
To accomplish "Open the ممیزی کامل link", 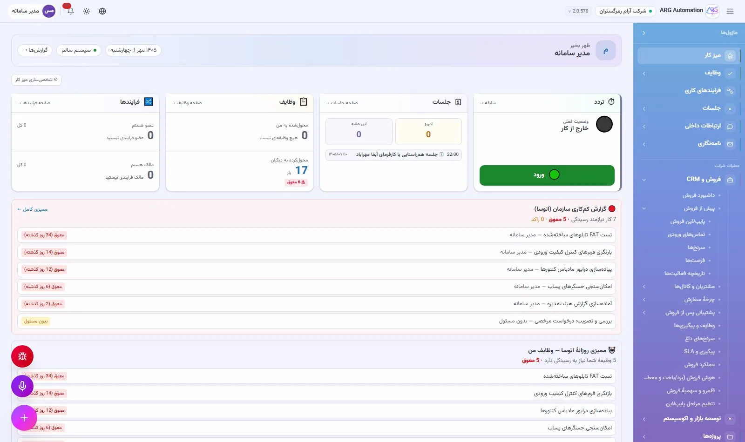I will [33, 209].
